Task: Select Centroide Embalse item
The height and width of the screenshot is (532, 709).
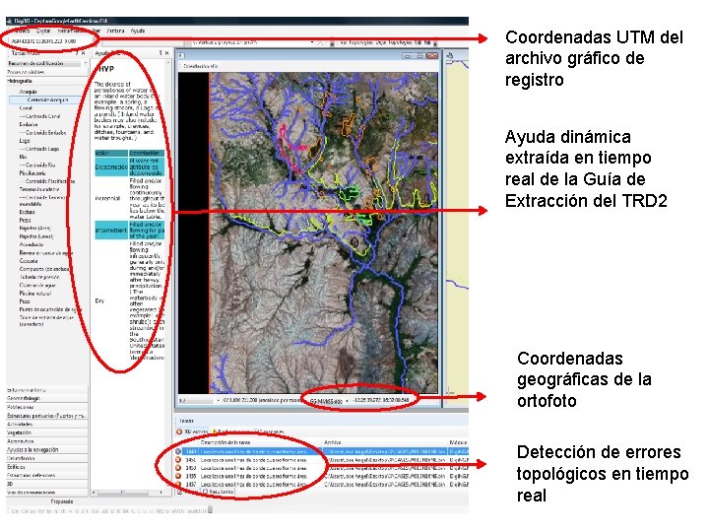Action: tap(45, 133)
